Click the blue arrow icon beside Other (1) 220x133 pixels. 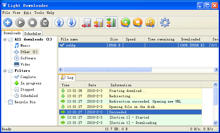[x=16, y=52]
